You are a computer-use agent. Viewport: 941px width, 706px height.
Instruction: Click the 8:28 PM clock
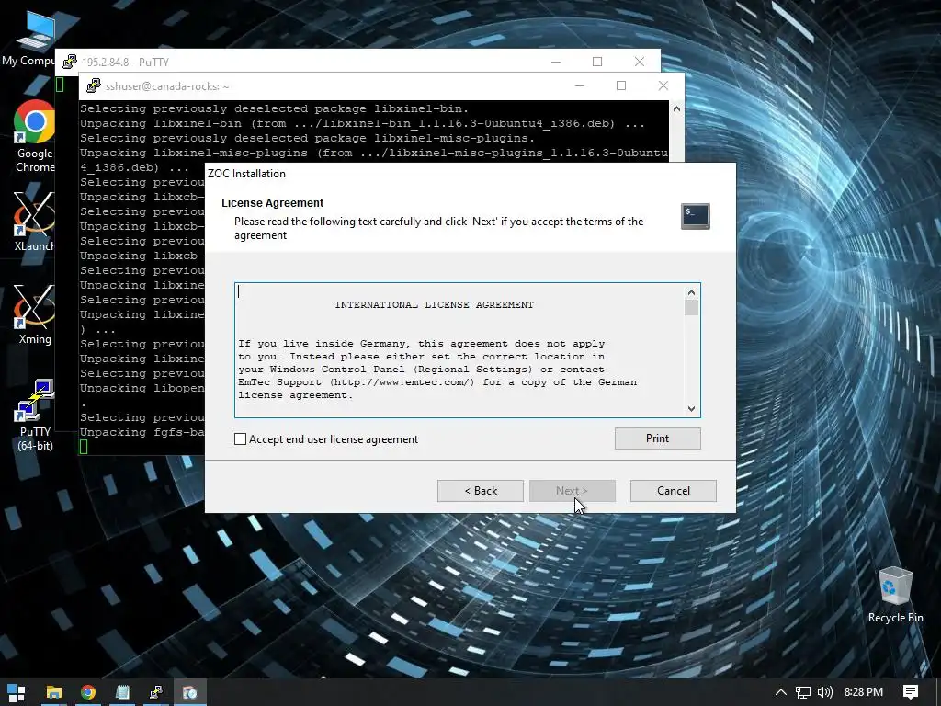[864, 692]
